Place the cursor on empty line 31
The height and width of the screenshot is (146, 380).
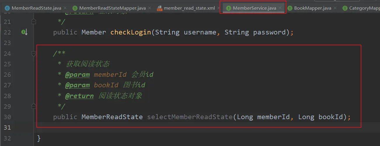point(175,128)
